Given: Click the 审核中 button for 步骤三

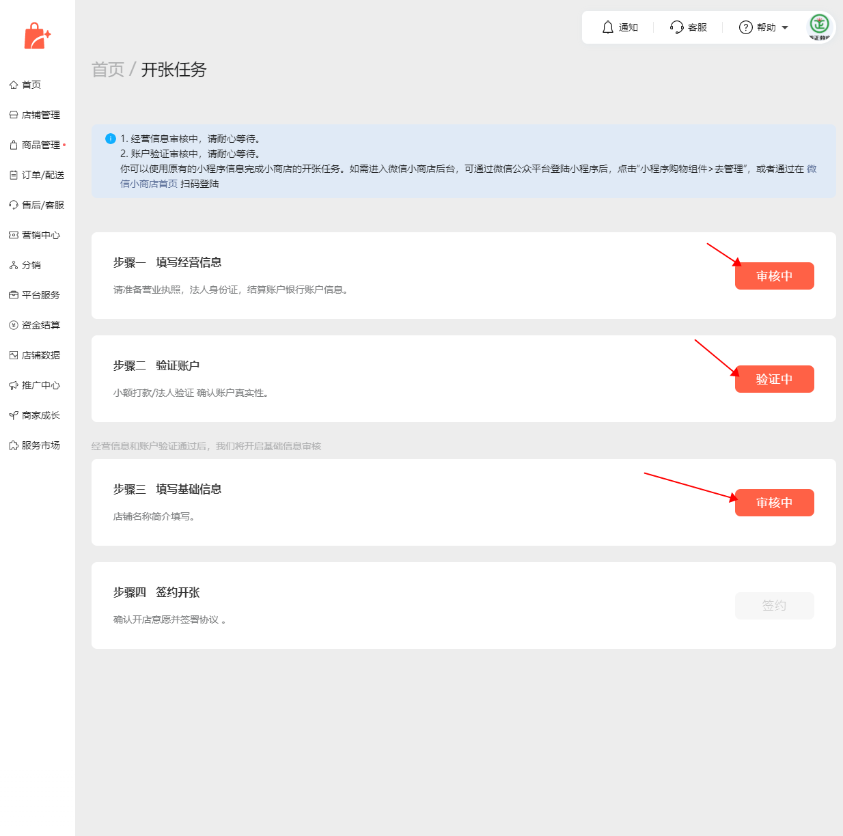Looking at the screenshot, I should click(x=775, y=503).
